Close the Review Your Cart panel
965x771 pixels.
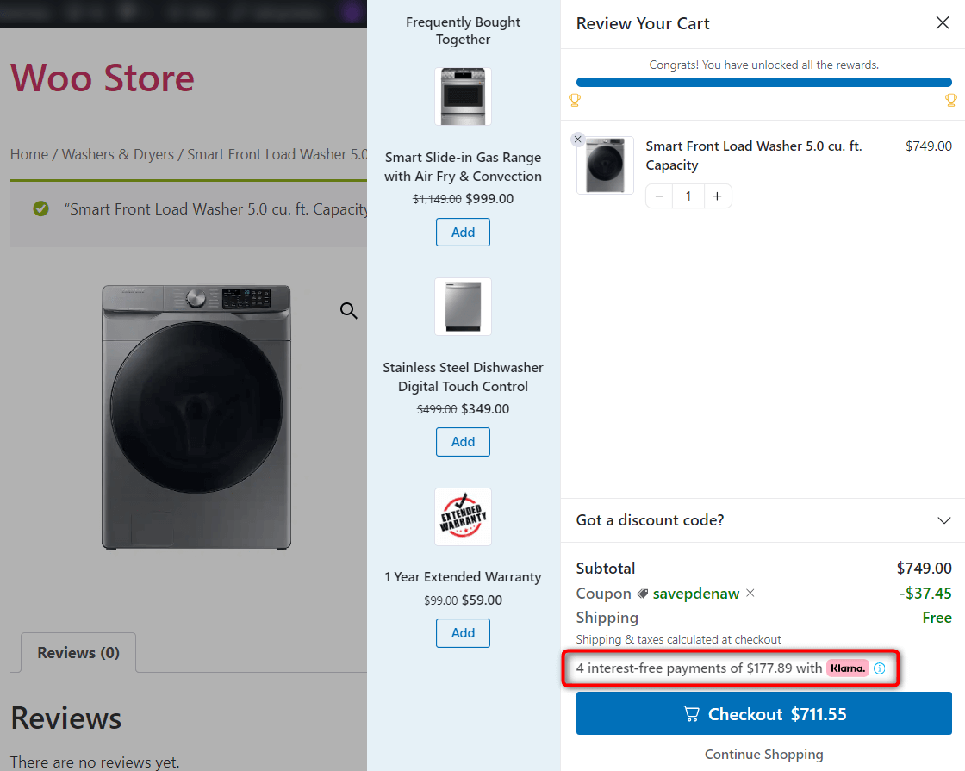click(x=943, y=23)
